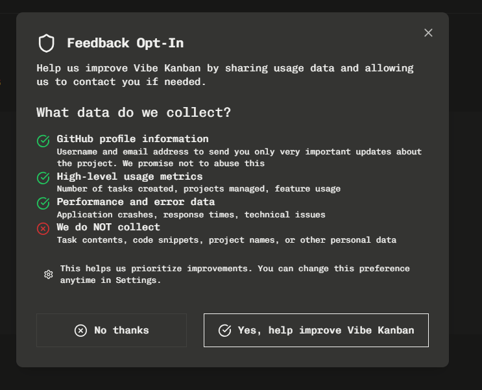Click the green check beside Performance and error data
This screenshot has height=390, width=482.
(x=43, y=203)
